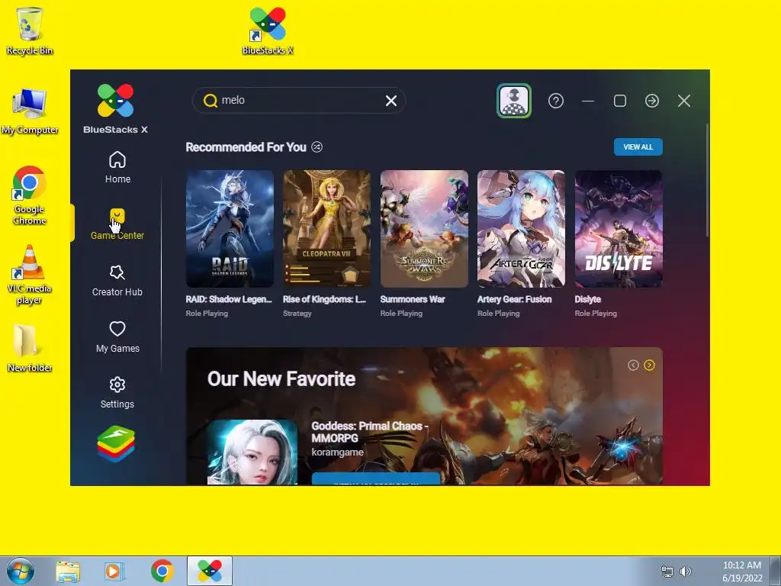Open BlueStacks X desktop shortcut
This screenshot has height=586, width=781.
268,31
